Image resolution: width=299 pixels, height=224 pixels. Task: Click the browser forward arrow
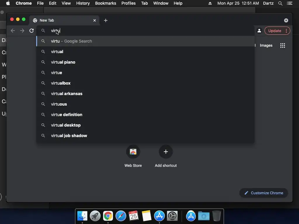22,31
